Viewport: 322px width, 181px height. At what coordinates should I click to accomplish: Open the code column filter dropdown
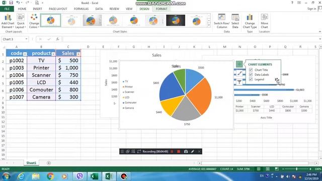(x=25, y=54)
